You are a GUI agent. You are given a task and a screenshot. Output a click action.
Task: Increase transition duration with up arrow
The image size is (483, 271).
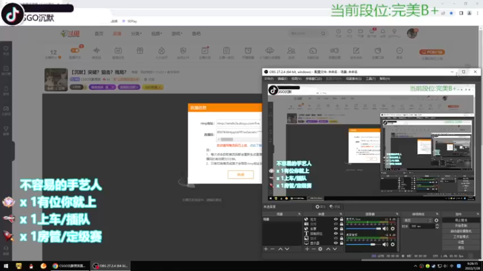(437, 225)
